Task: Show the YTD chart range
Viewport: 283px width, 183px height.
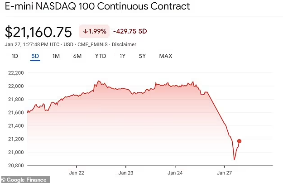Action: pyautogui.click(x=101, y=56)
